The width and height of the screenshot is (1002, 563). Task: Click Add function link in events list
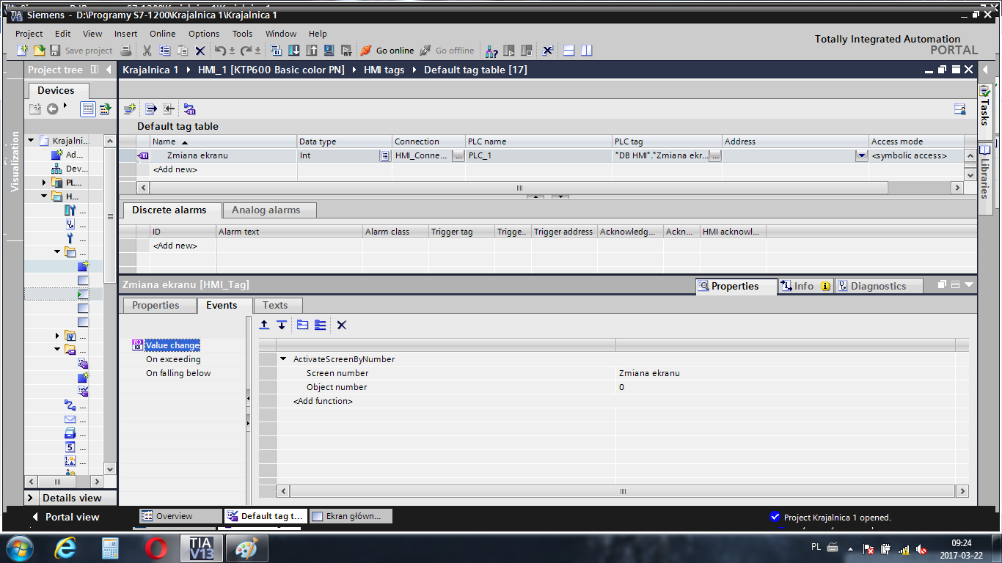click(x=323, y=401)
